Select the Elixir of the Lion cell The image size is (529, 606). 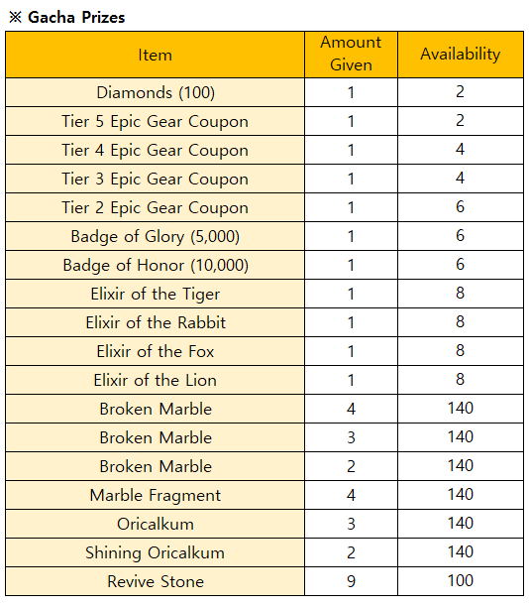(x=155, y=380)
